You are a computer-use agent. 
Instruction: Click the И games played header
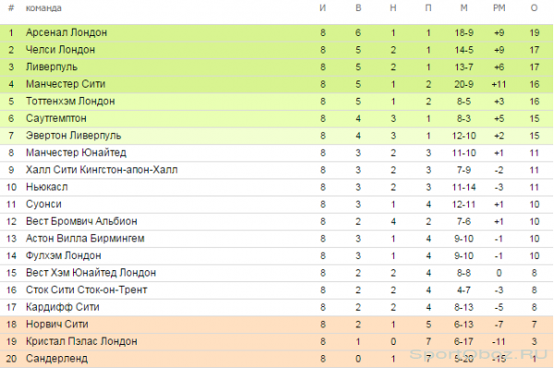(x=322, y=7)
